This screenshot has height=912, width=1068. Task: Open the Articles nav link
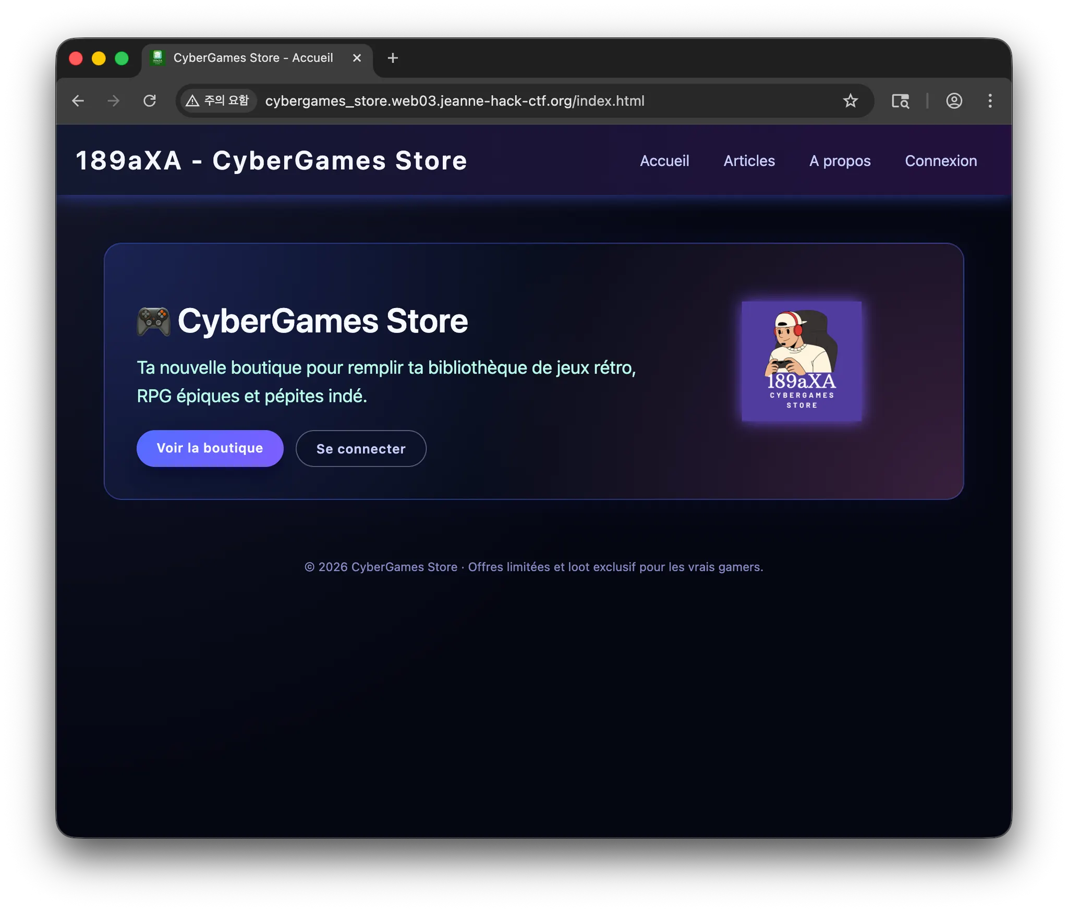click(749, 161)
